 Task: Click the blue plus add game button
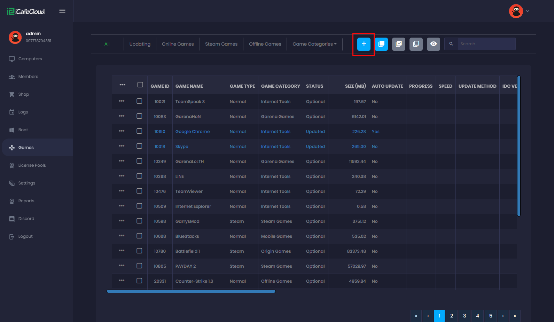pos(364,44)
